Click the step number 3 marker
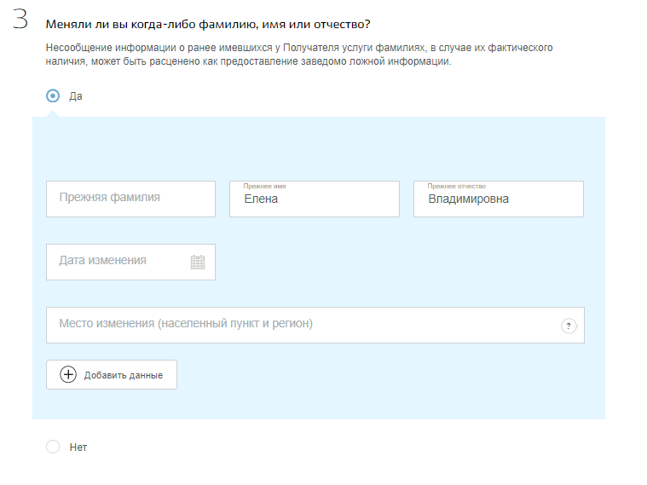Image resolution: width=647 pixels, height=485 pixels. pyautogui.click(x=20, y=19)
